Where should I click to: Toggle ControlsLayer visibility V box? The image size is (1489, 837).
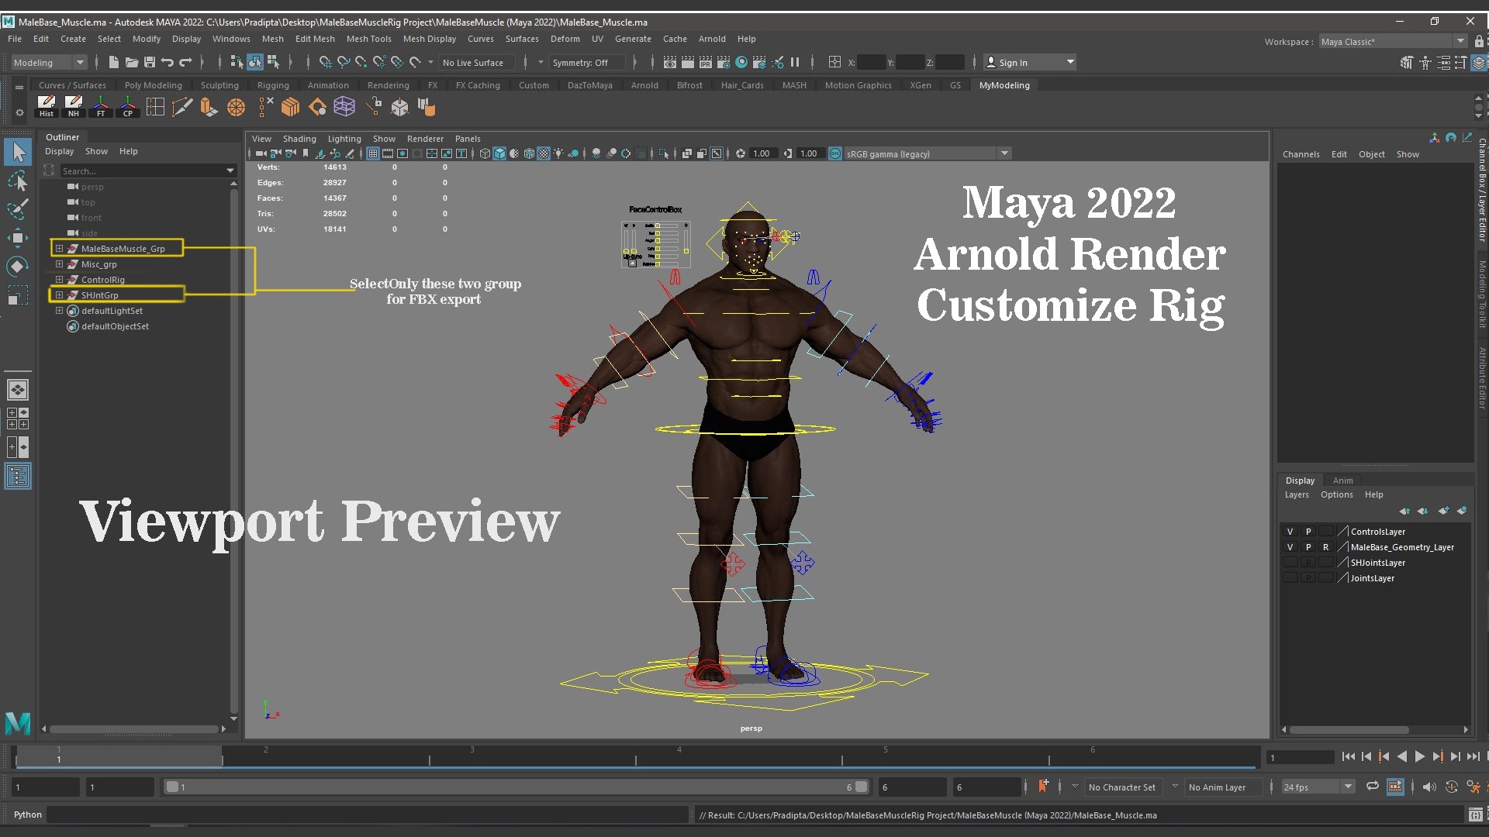1290,532
